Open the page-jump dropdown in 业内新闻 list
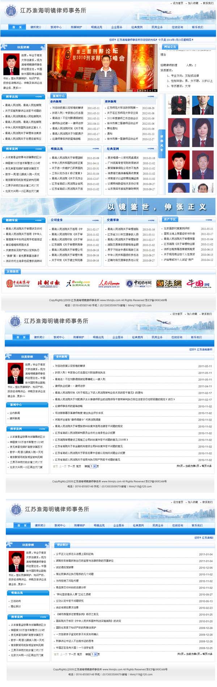Viewport: 217px width, 687px height. tap(94, 466)
